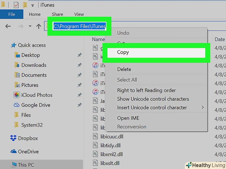Click the libicuuc.dll file icon
Image resolution: width=226 pixels, height=169 pixels.
(x=95, y=136)
